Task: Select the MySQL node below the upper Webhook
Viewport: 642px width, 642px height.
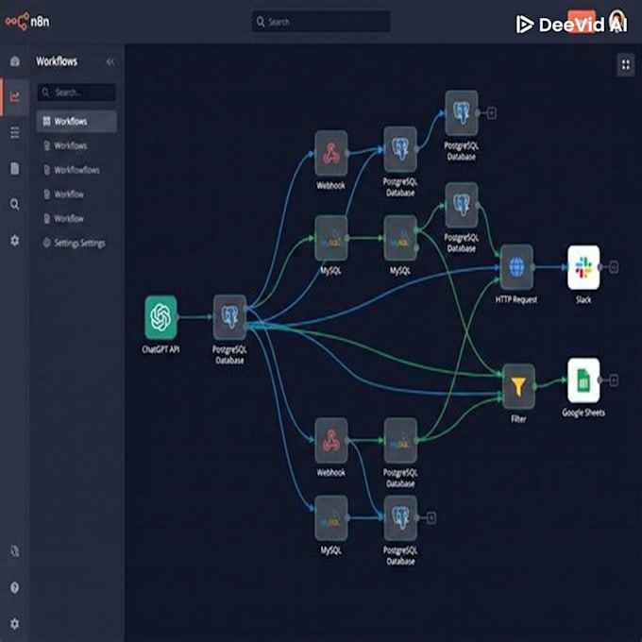Action: [331, 238]
